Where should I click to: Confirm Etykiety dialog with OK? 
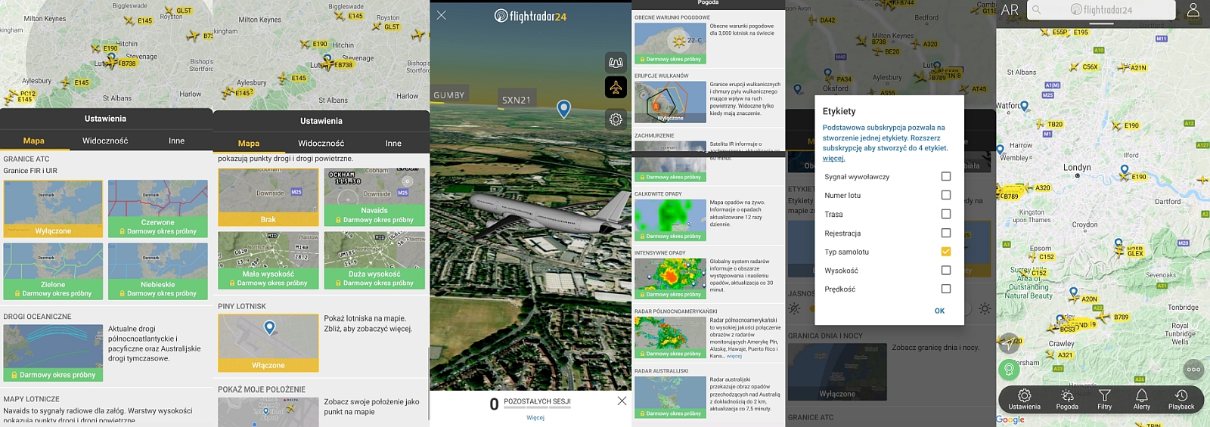coord(939,311)
